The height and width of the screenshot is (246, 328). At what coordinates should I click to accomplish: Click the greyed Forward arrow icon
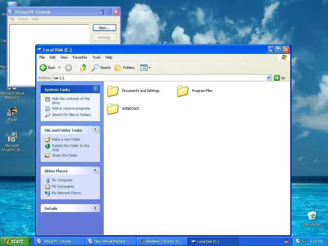coord(68,68)
